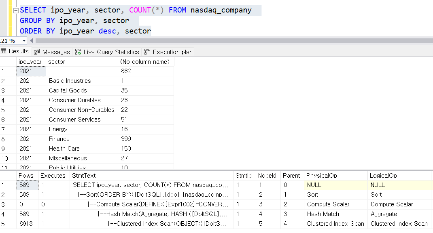Click the Parent column header

point(292,175)
